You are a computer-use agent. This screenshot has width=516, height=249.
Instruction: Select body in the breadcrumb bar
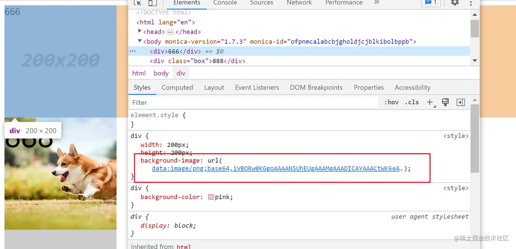[x=161, y=73]
